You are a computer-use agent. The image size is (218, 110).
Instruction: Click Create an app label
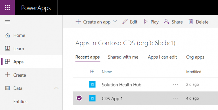[x=97, y=22]
